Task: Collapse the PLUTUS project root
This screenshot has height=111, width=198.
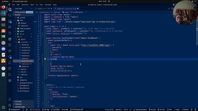Action: coord(24,15)
